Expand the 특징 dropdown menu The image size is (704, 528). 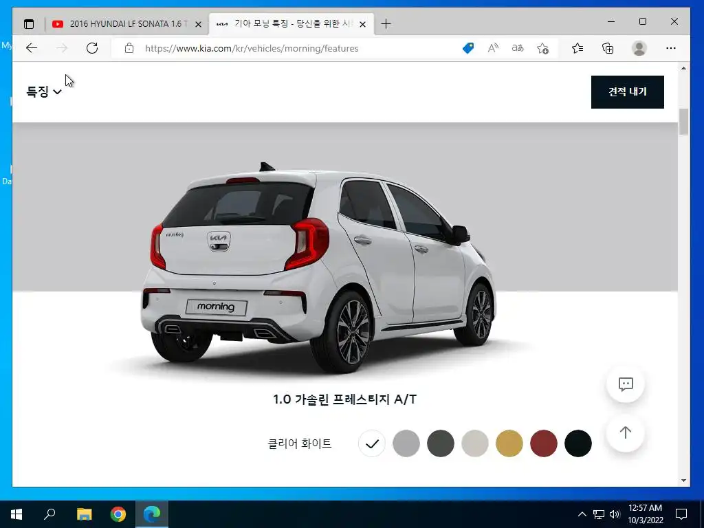[x=43, y=91]
